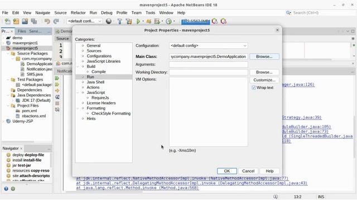Image resolution: width=357 pixels, height=200 pixels.
Task: Click the stop icon in output sidebar
Action: [x=57, y=103]
